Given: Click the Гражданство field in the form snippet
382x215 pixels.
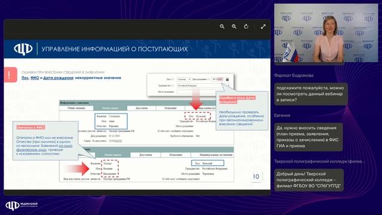Looking at the screenshot, I should click(x=203, y=85).
